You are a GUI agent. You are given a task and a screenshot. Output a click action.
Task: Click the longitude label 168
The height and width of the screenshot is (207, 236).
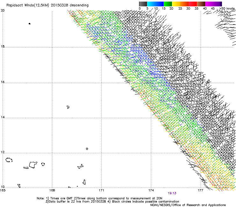click(x=52, y=190)
